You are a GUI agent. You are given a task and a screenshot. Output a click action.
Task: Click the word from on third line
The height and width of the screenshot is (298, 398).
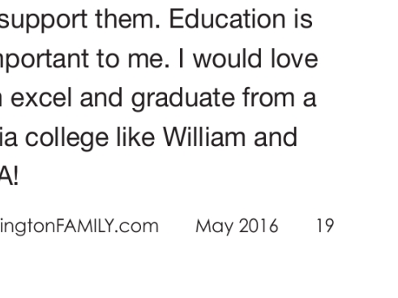(268, 97)
